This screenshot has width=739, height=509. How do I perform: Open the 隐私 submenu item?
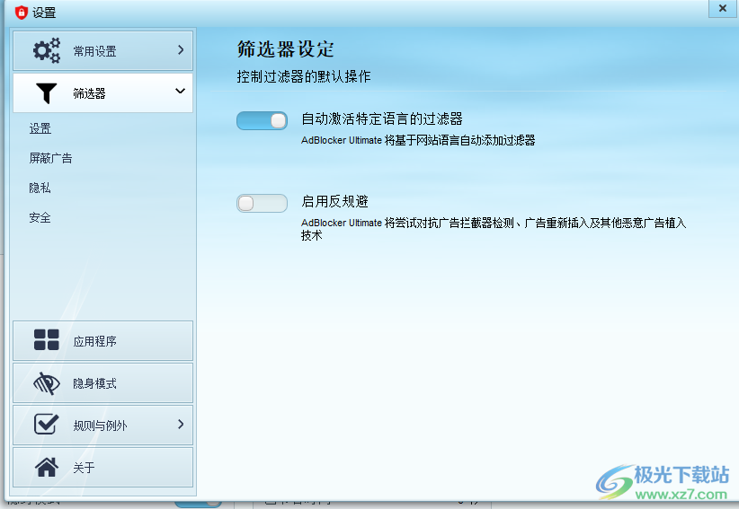(x=40, y=188)
